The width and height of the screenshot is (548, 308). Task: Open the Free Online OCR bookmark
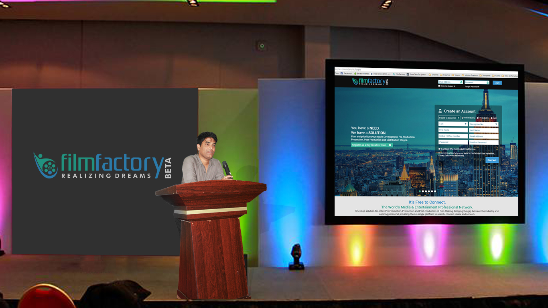pos(381,74)
